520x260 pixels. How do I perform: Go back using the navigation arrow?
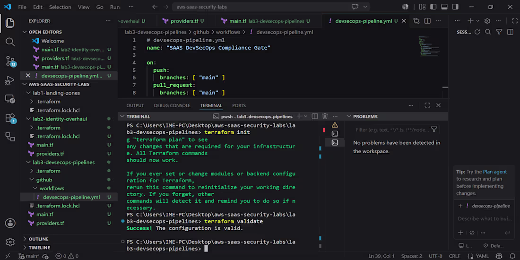155,7
